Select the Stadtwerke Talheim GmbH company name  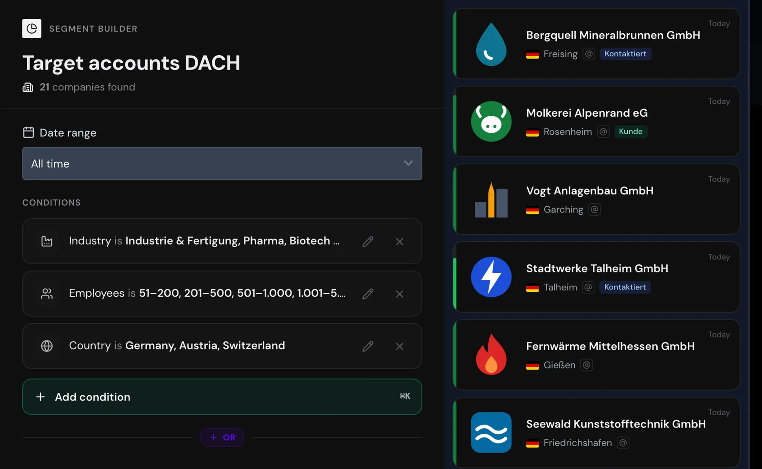[597, 269]
